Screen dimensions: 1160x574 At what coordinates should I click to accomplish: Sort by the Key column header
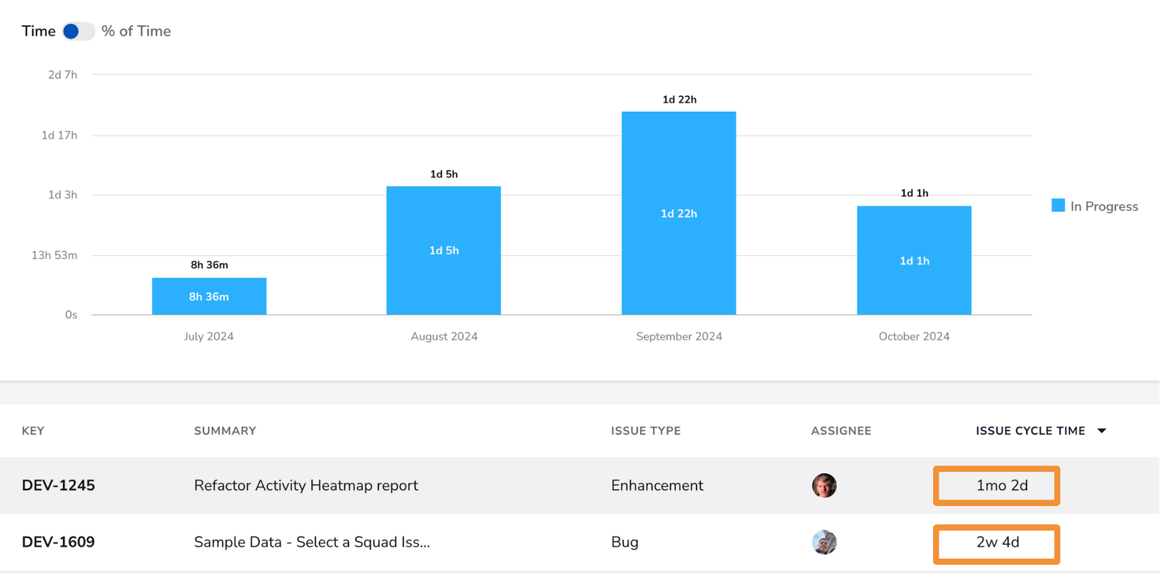[x=33, y=431]
